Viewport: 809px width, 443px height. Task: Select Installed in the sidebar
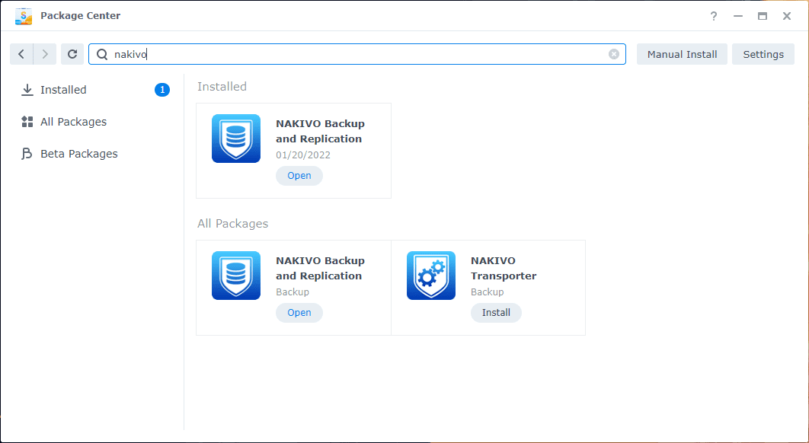[x=63, y=90]
